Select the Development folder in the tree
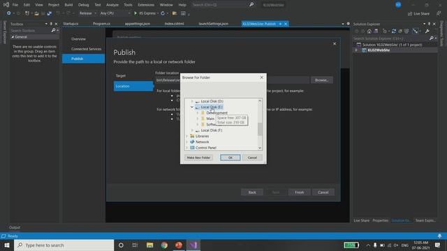447x251 pixels. pyautogui.click(x=217, y=113)
